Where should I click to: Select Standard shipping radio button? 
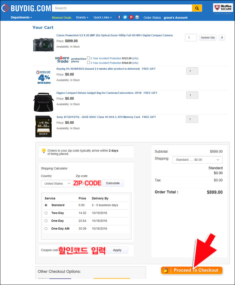(46, 205)
